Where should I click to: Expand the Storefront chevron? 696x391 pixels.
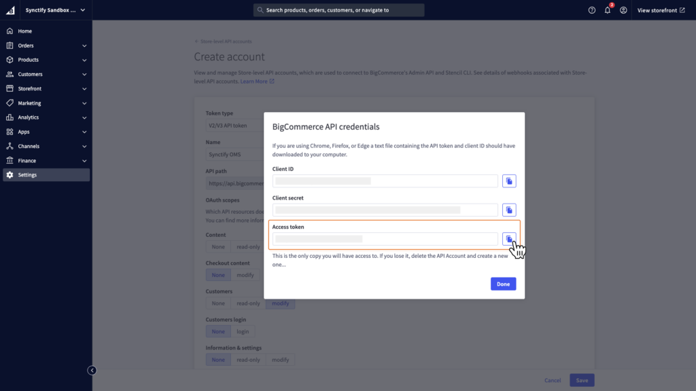[84, 89]
